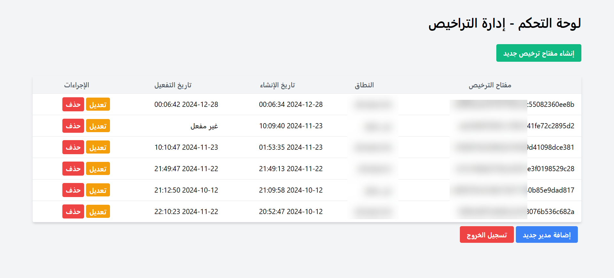The width and height of the screenshot is (614, 278).
Task: Delete license key ending in 076b536c682a
Action: pyautogui.click(x=73, y=212)
